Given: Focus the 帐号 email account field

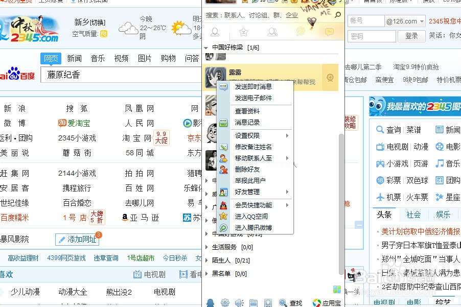Looking at the screenshot, I should (366, 21).
